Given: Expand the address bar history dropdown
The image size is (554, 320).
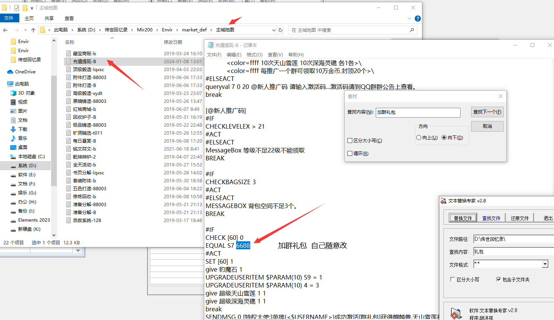Looking at the screenshot, I should coord(274,30).
